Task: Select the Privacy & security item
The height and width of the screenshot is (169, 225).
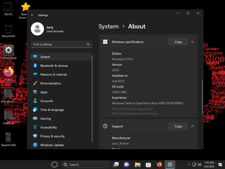Action: pos(61,136)
